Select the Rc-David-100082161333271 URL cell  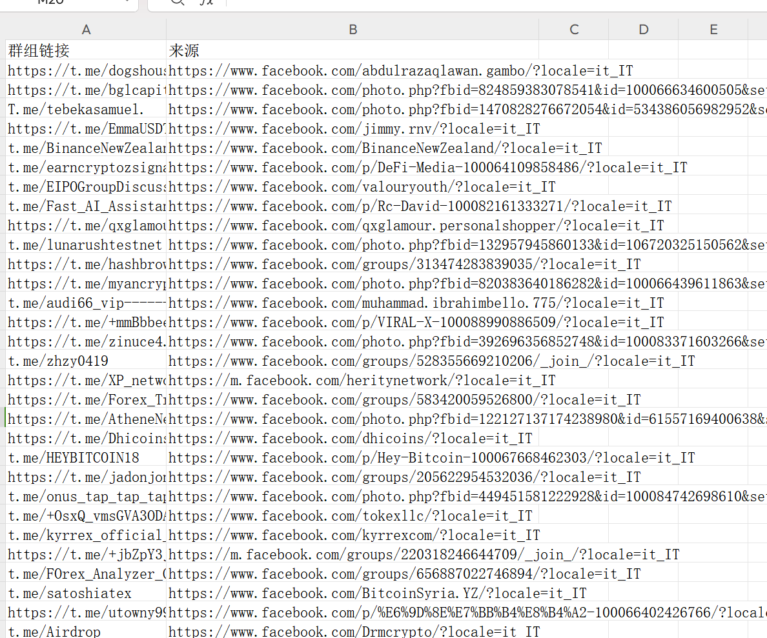[x=353, y=206]
